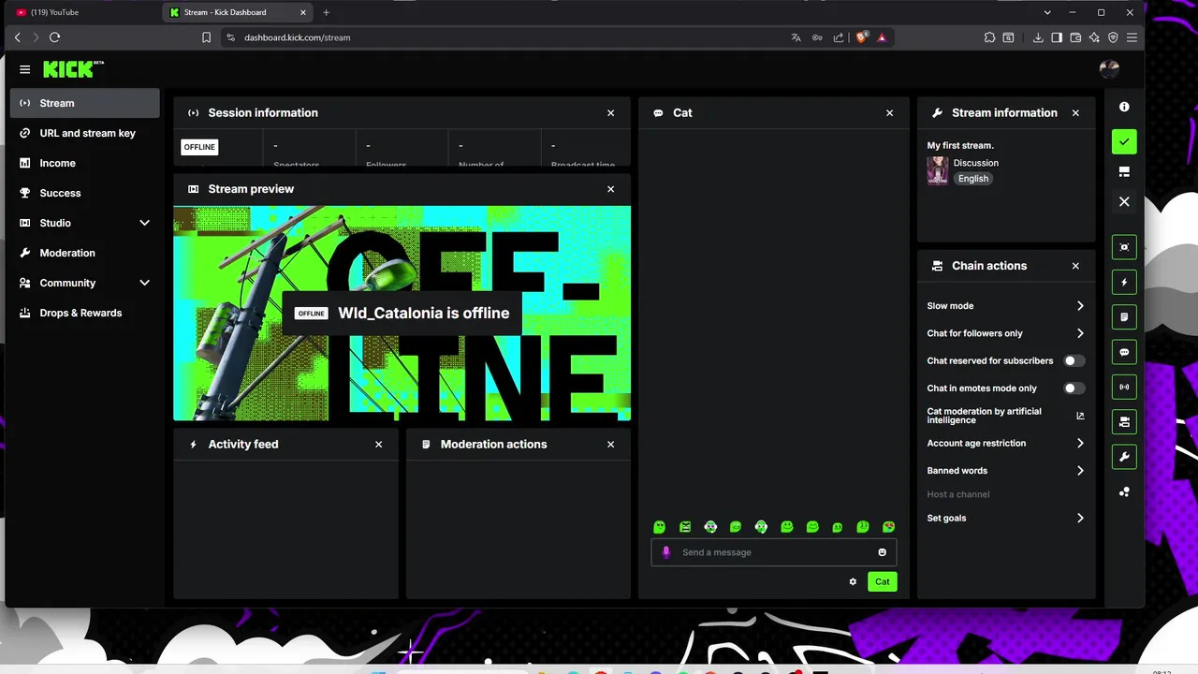Open Income page
The height and width of the screenshot is (674, 1198).
coord(84,163)
